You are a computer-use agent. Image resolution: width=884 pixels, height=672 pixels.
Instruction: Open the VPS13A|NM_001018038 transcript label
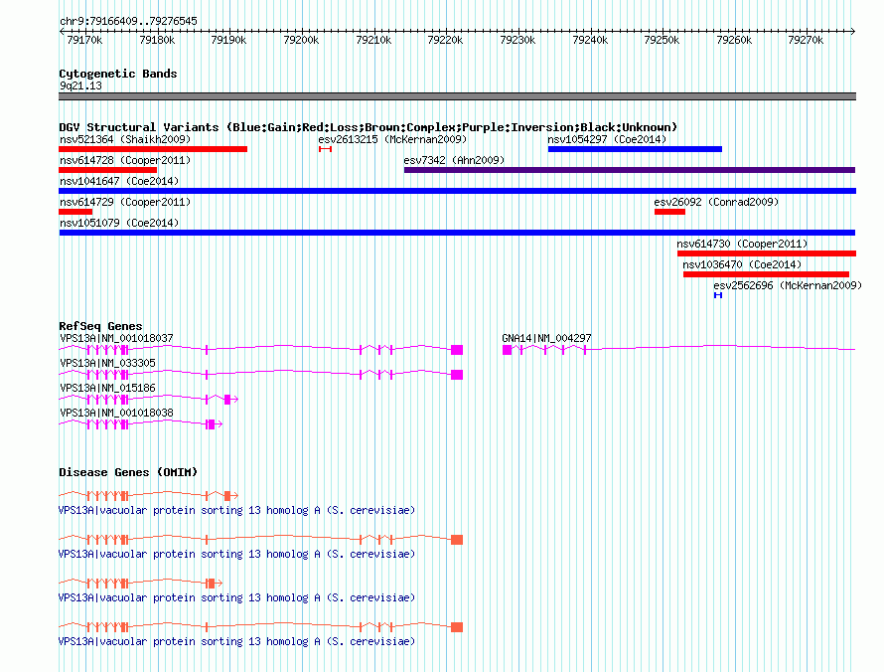click(x=116, y=413)
